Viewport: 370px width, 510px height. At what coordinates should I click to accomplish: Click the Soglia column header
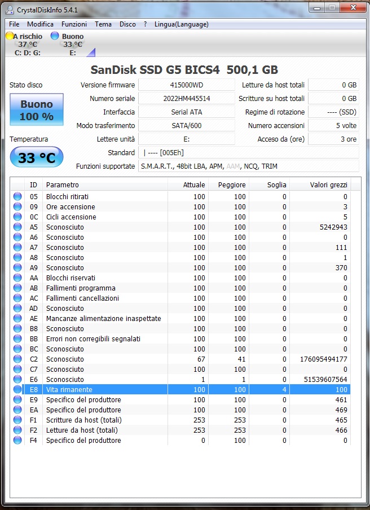click(269, 184)
